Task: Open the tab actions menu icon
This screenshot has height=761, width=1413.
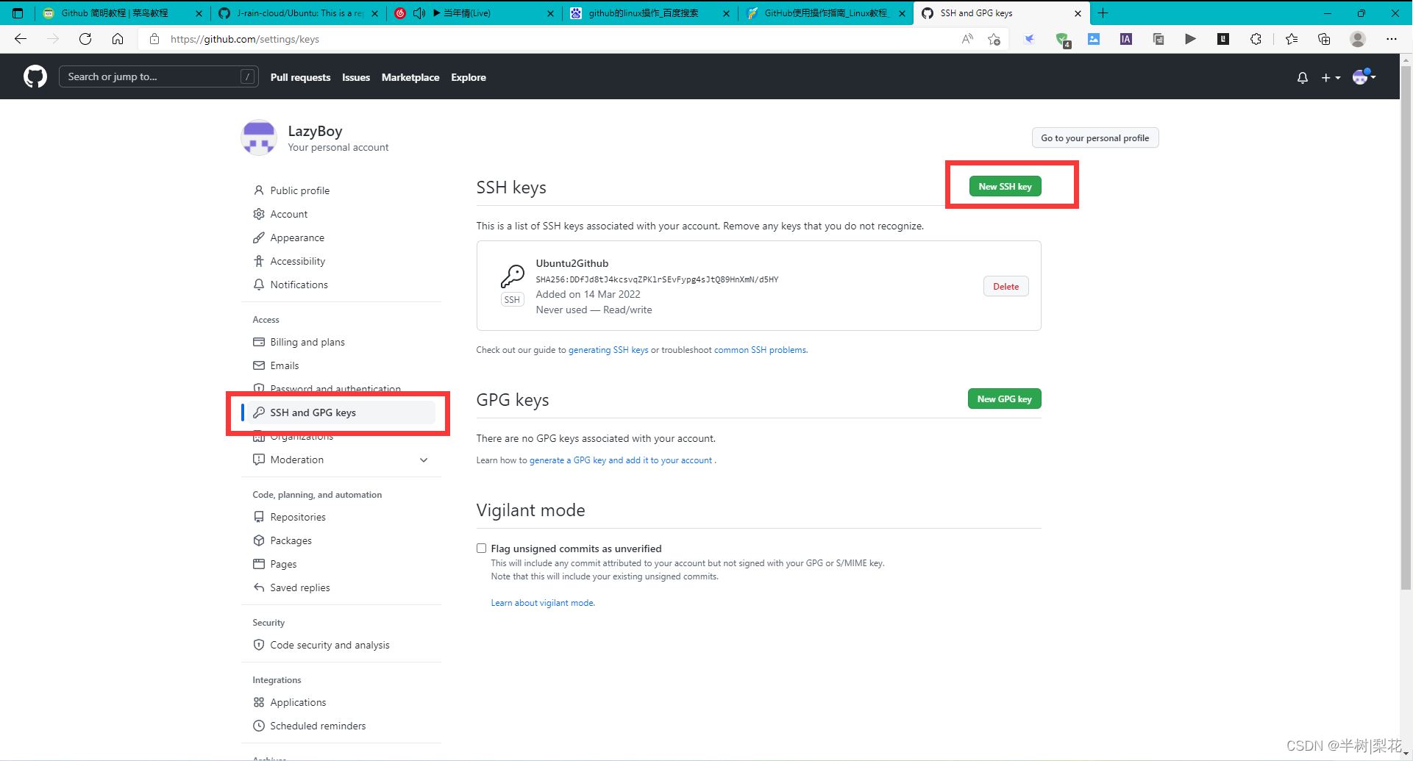Action: (18, 13)
